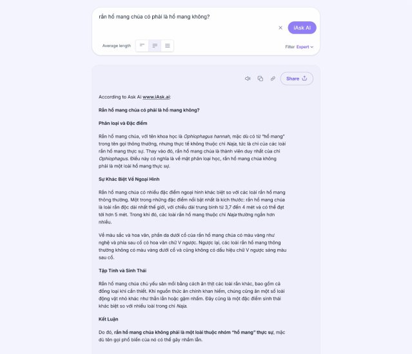This screenshot has height=354, width=412.
Task: Select the short answer length option
Action: click(142, 46)
